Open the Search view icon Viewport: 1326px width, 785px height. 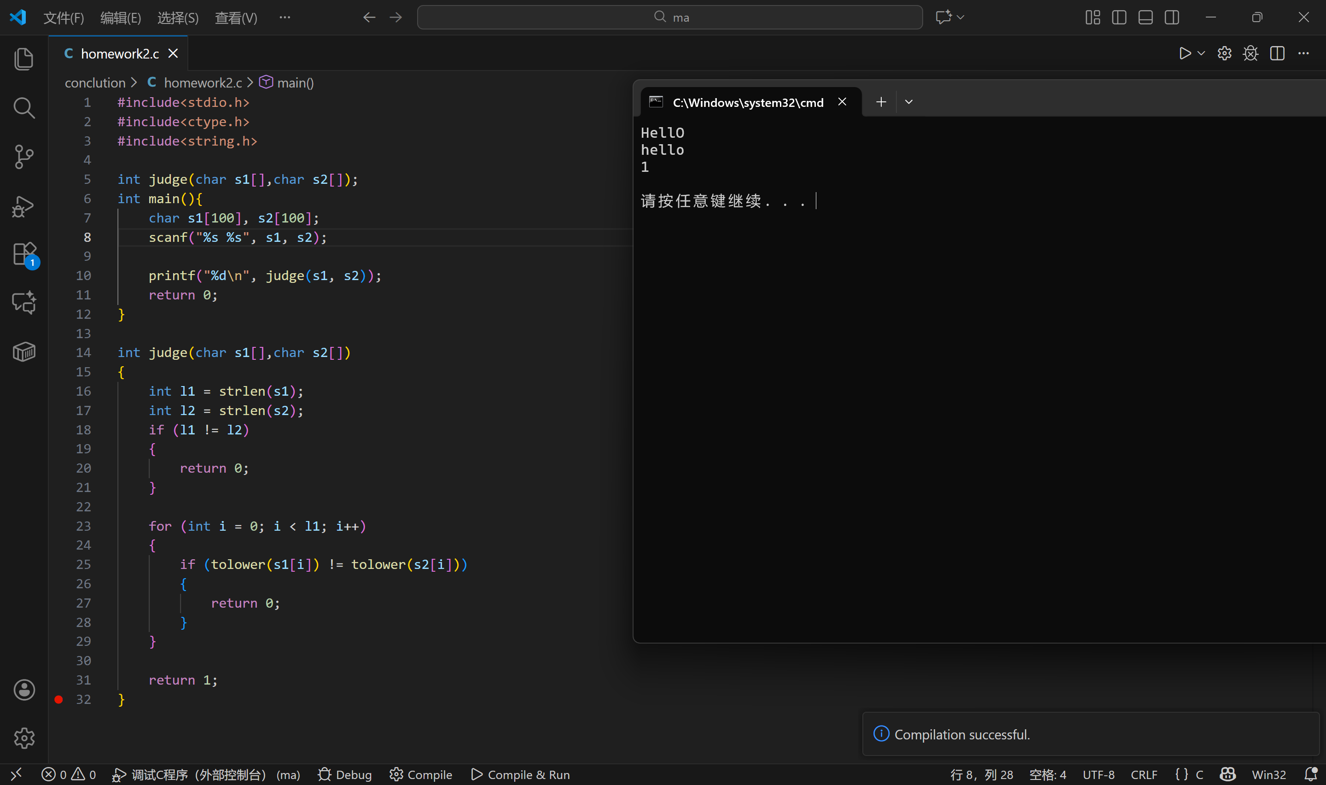24,108
